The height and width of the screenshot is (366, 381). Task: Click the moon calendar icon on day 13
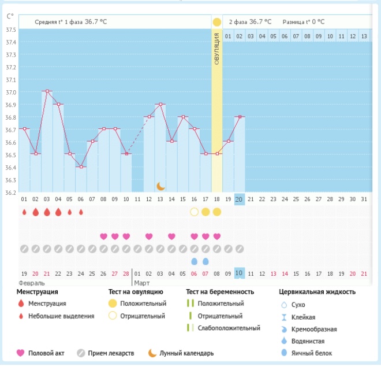click(x=161, y=186)
